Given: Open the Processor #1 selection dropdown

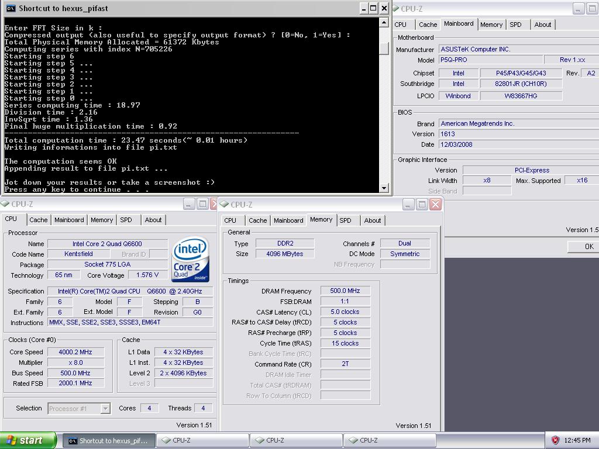Looking at the screenshot, I should [x=105, y=409].
